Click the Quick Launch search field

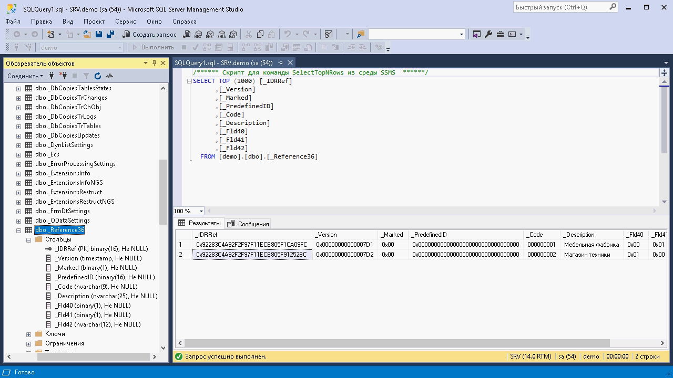coord(560,7)
